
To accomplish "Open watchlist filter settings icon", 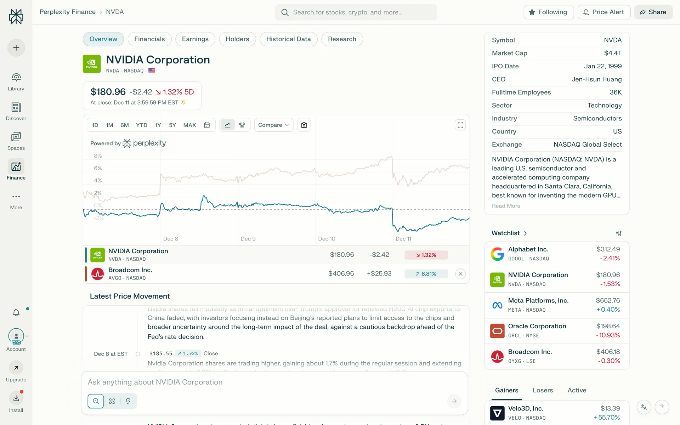I will (x=618, y=233).
